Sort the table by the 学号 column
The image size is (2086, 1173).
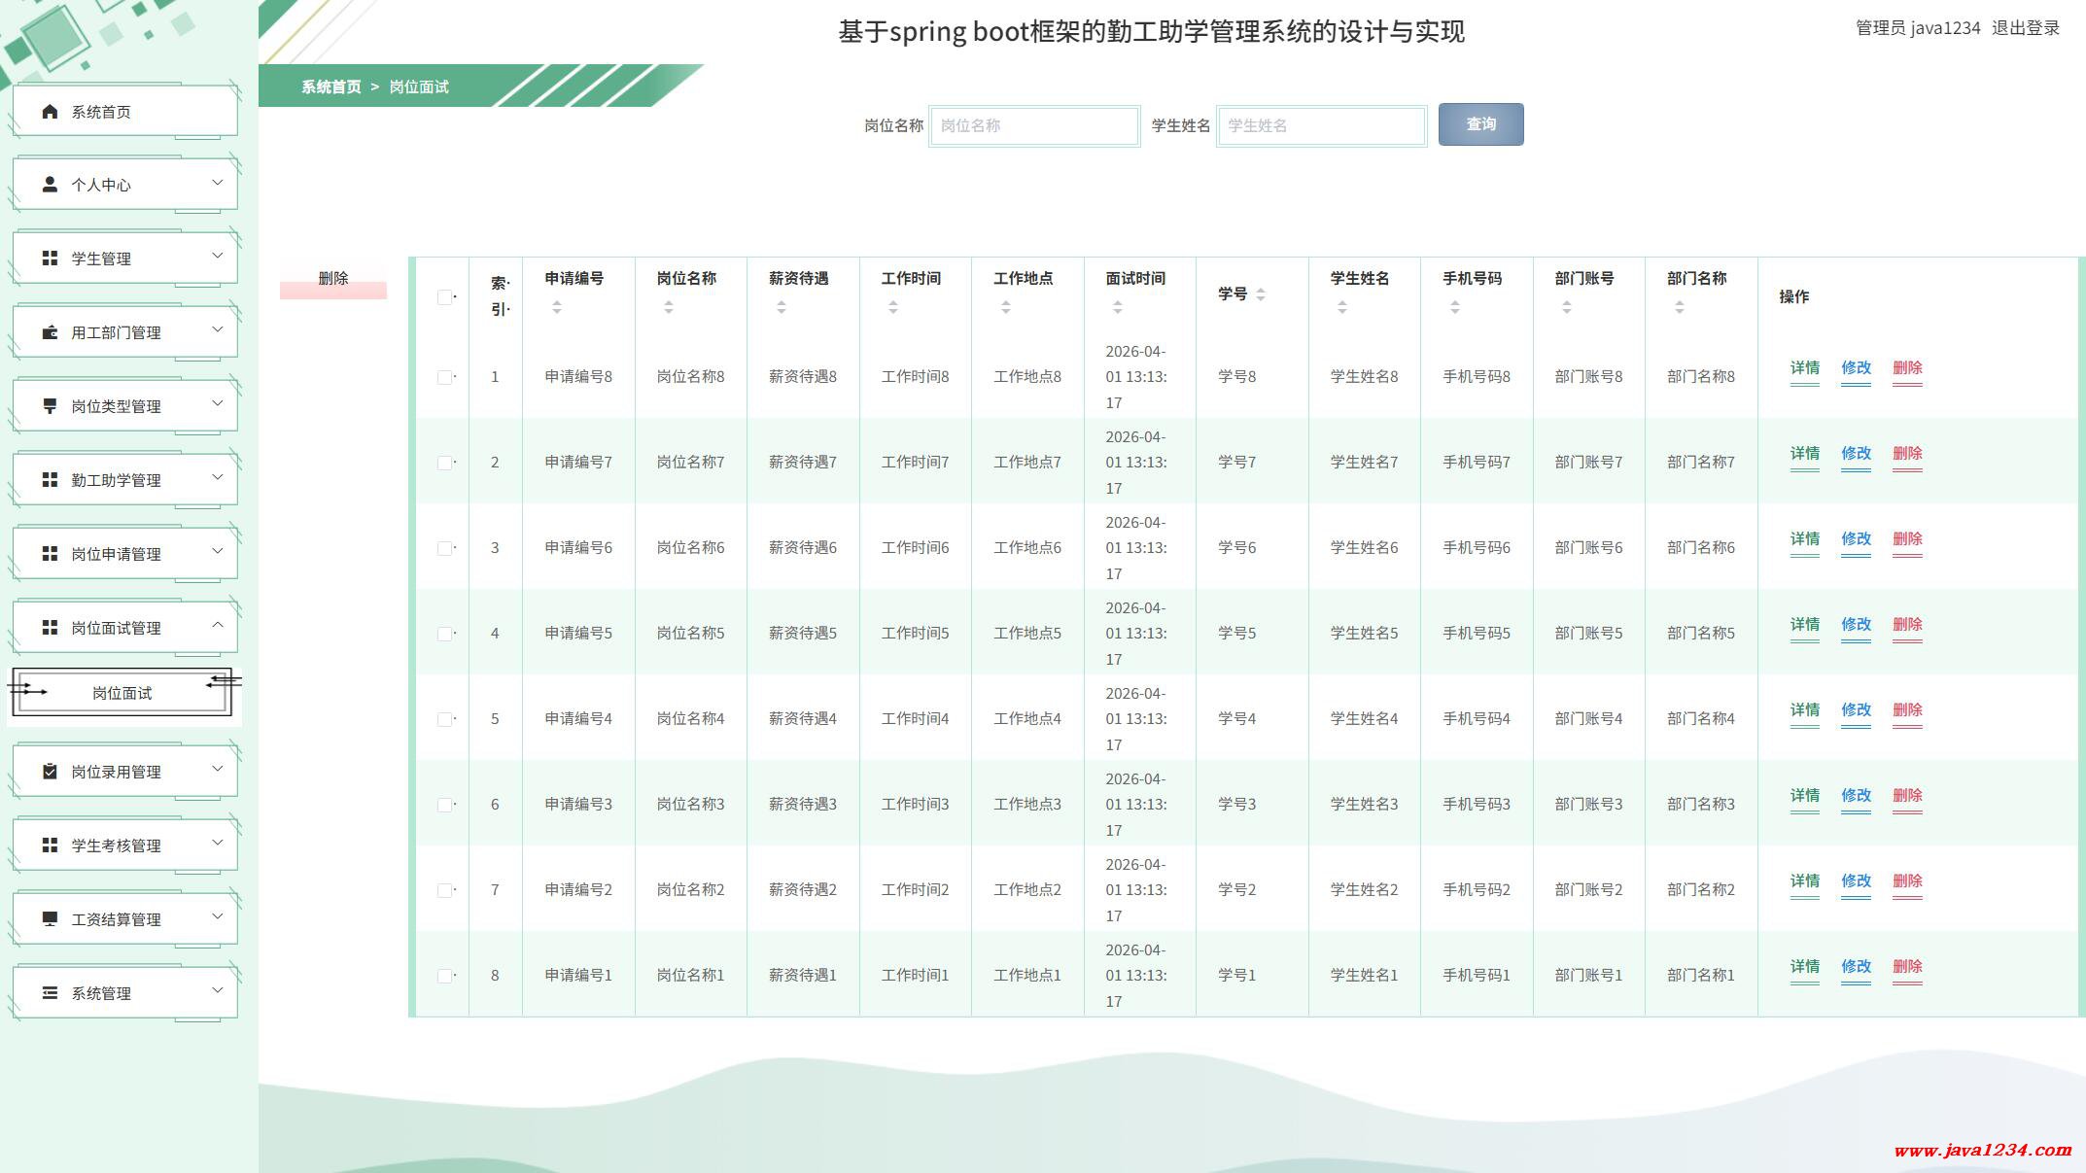(1261, 294)
